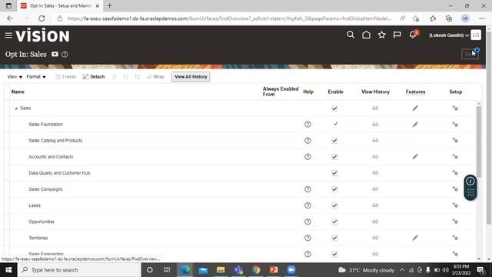Open the Favorites star icon
Screen dimensions: 492x277
[381, 35]
